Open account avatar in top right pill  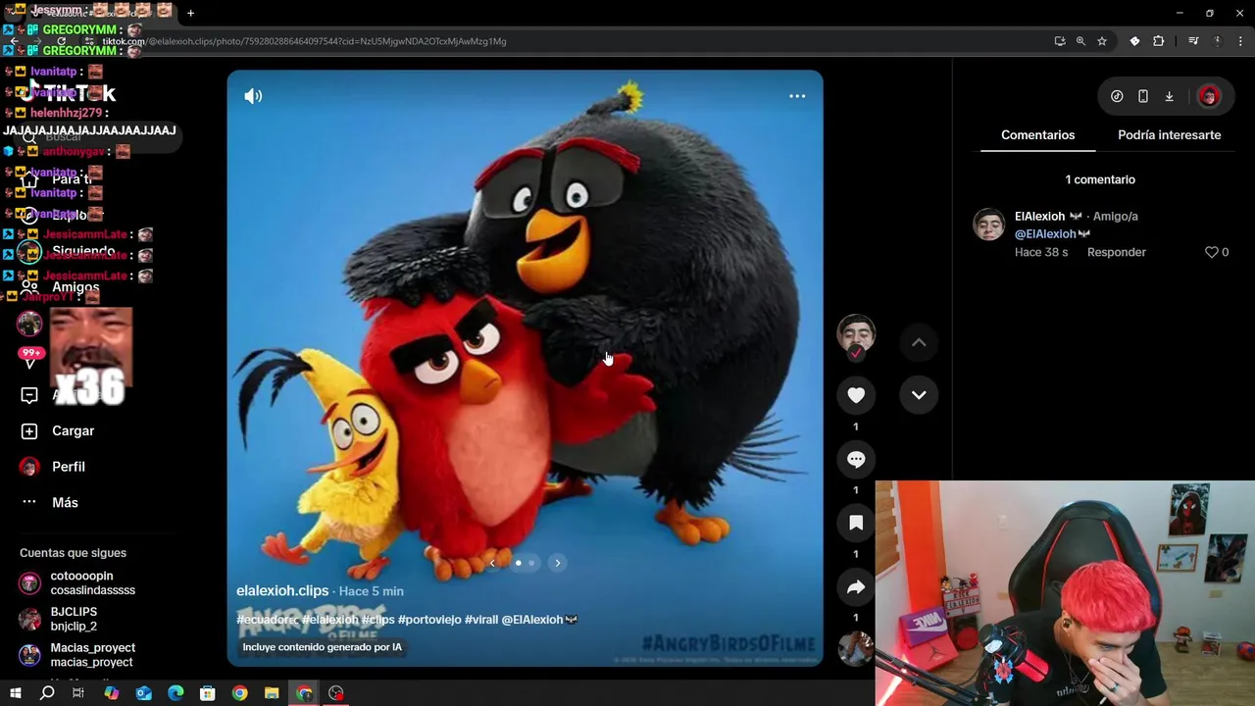(x=1208, y=96)
